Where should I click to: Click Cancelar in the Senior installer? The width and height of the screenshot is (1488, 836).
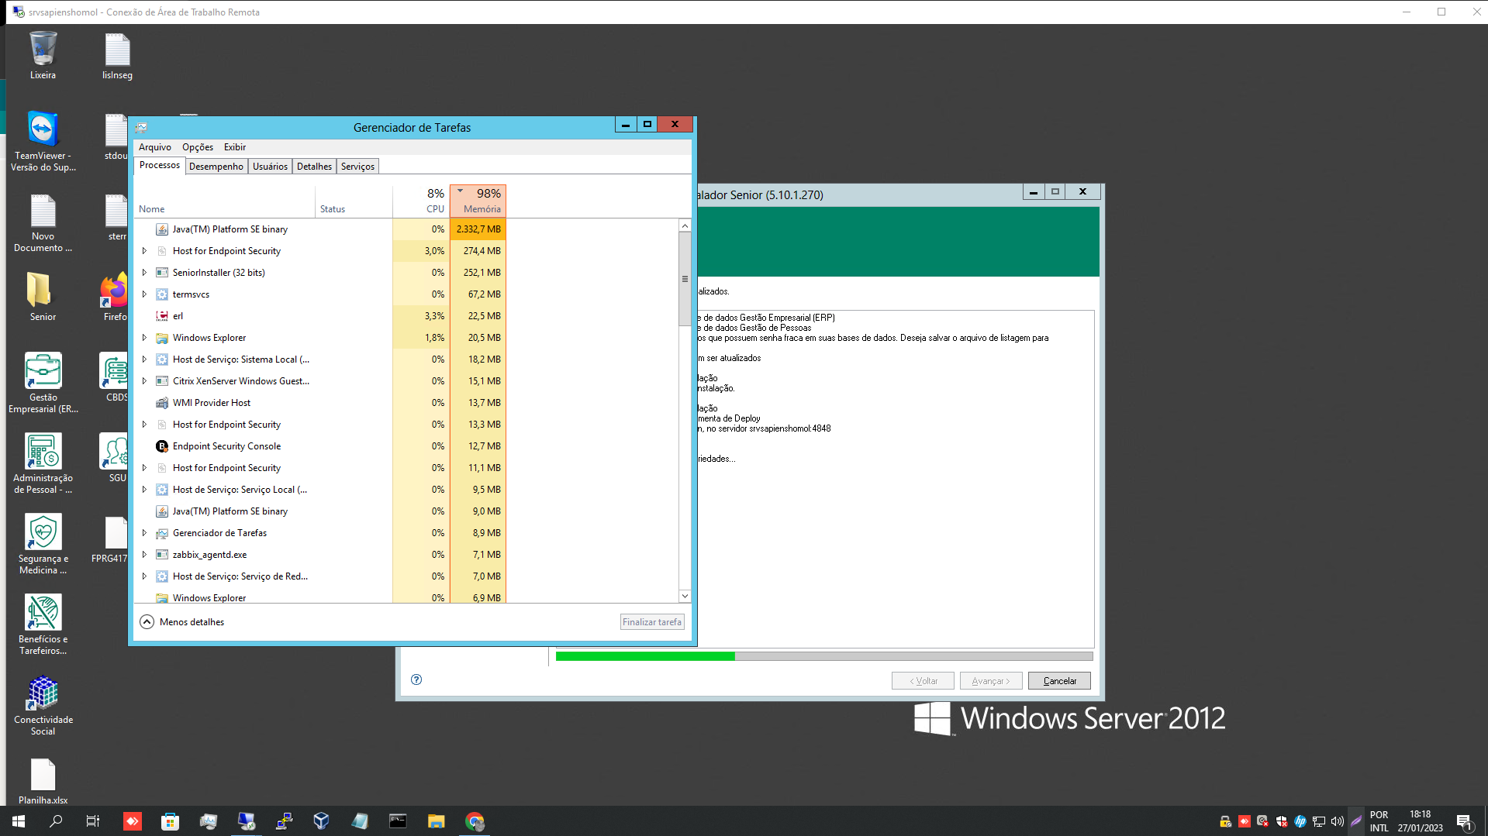(x=1059, y=681)
